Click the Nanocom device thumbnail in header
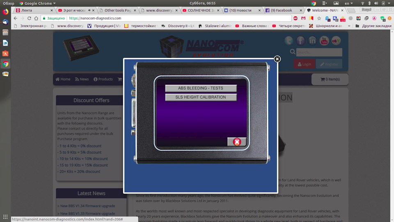 pyautogui.click(x=81, y=47)
